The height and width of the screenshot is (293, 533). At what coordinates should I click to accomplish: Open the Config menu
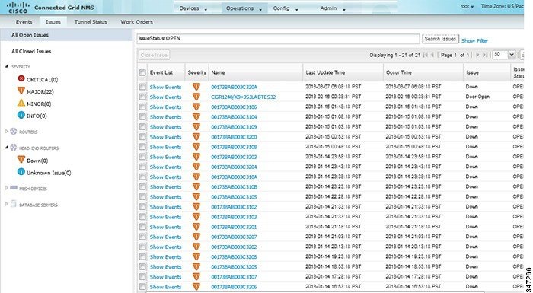coord(286,8)
